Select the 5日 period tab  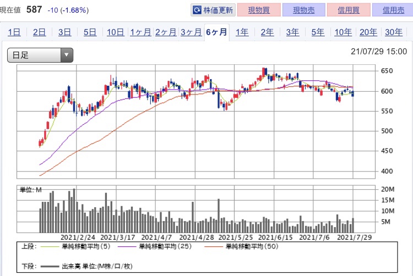coord(90,32)
